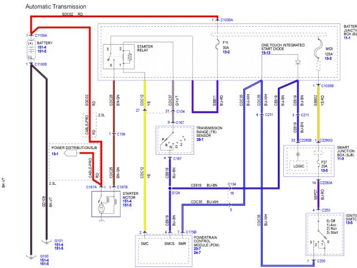Select the starter relay coil symbol
This screenshot has width=357, height=268.
127,55
